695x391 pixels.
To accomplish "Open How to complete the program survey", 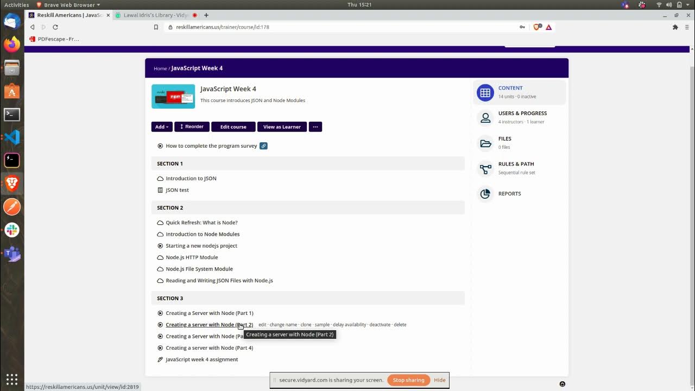I will tap(211, 146).
